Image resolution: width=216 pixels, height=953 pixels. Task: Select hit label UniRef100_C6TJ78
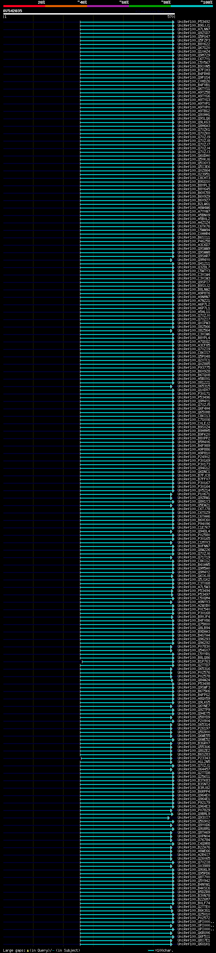pyautogui.click(x=194, y=509)
